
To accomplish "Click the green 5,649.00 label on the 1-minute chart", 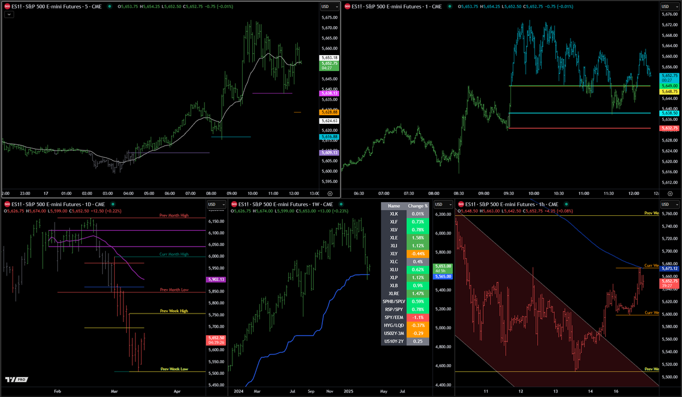I will pos(669,86).
